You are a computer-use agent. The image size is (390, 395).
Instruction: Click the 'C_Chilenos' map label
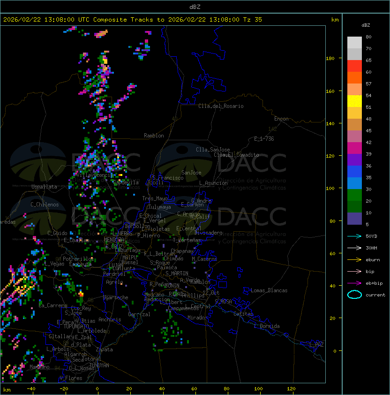tap(45, 205)
